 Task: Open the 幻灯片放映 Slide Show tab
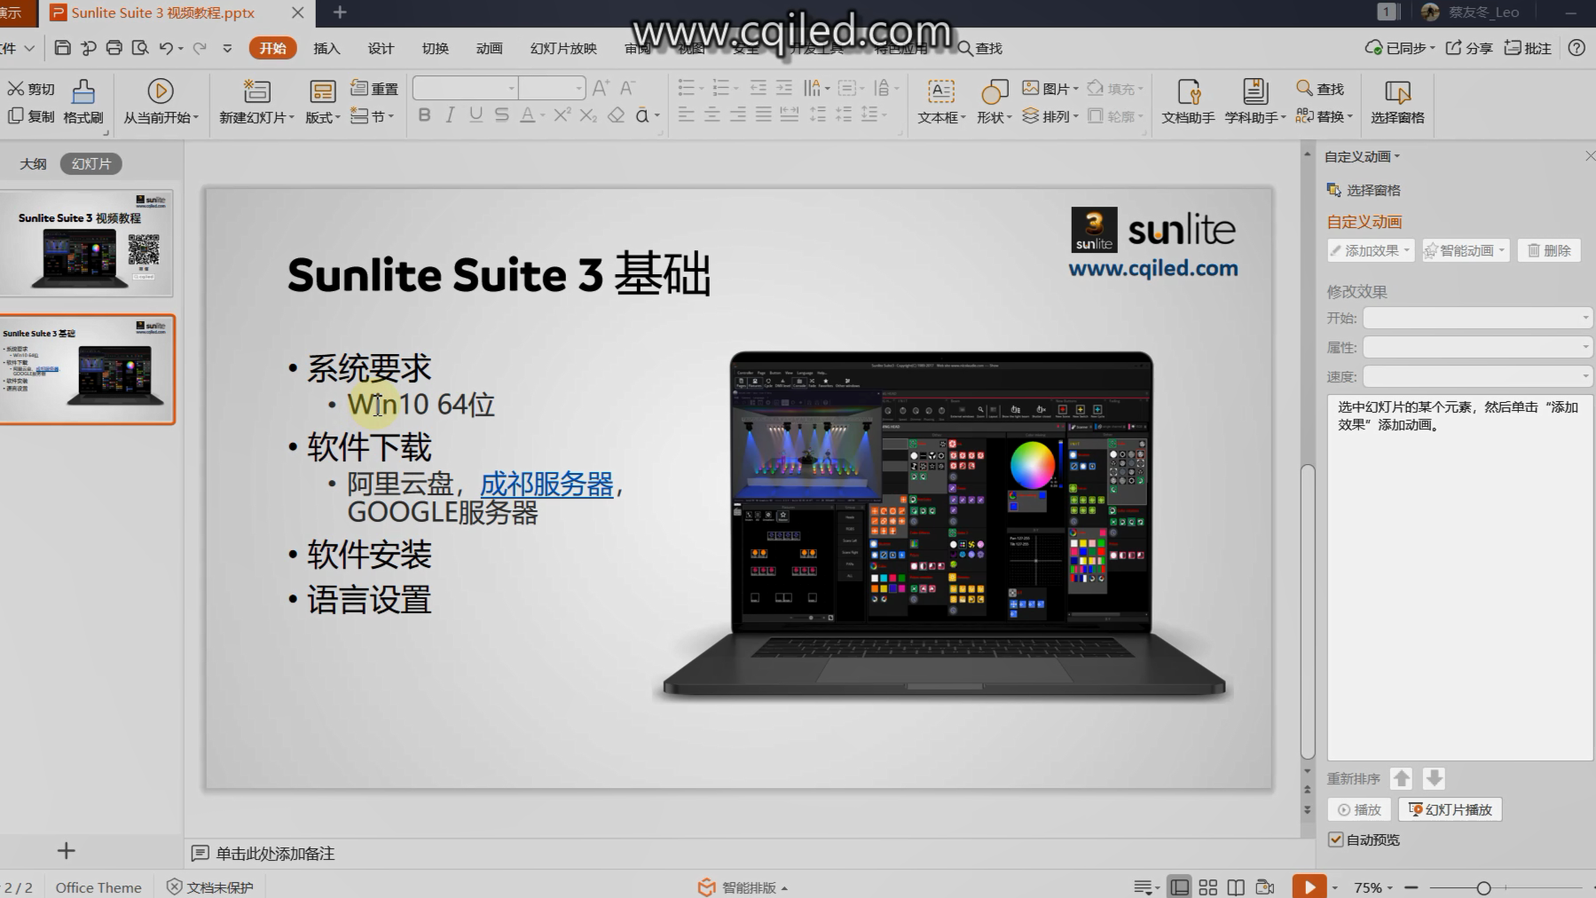pos(563,48)
